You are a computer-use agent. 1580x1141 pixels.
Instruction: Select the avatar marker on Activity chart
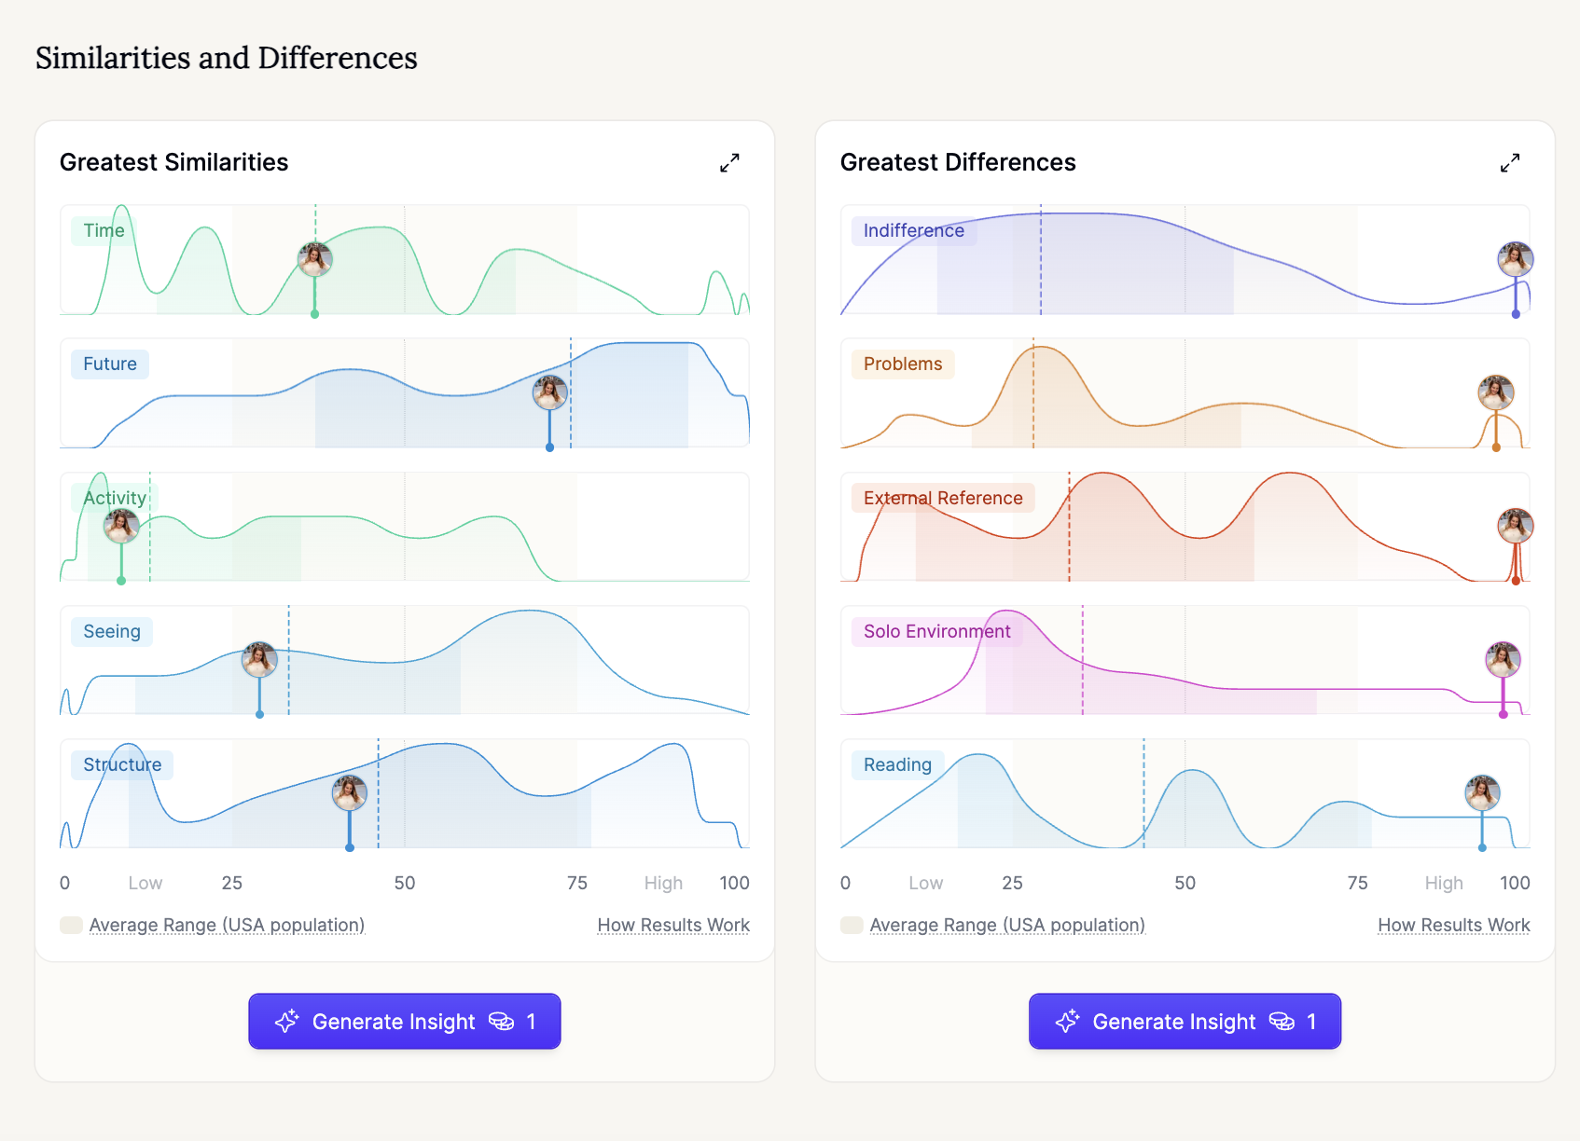[x=121, y=526]
